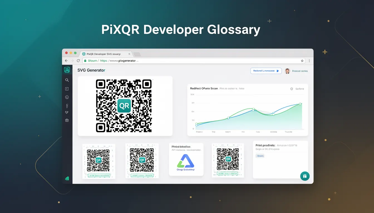Click the blue outlined button in header

tap(266, 71)
